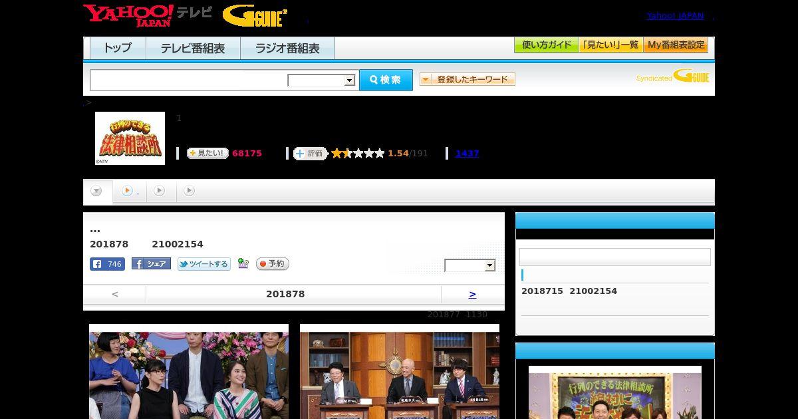798x419 pixels.
Task: Open the left studio guests photo
Action: click(x=189, y=371)
